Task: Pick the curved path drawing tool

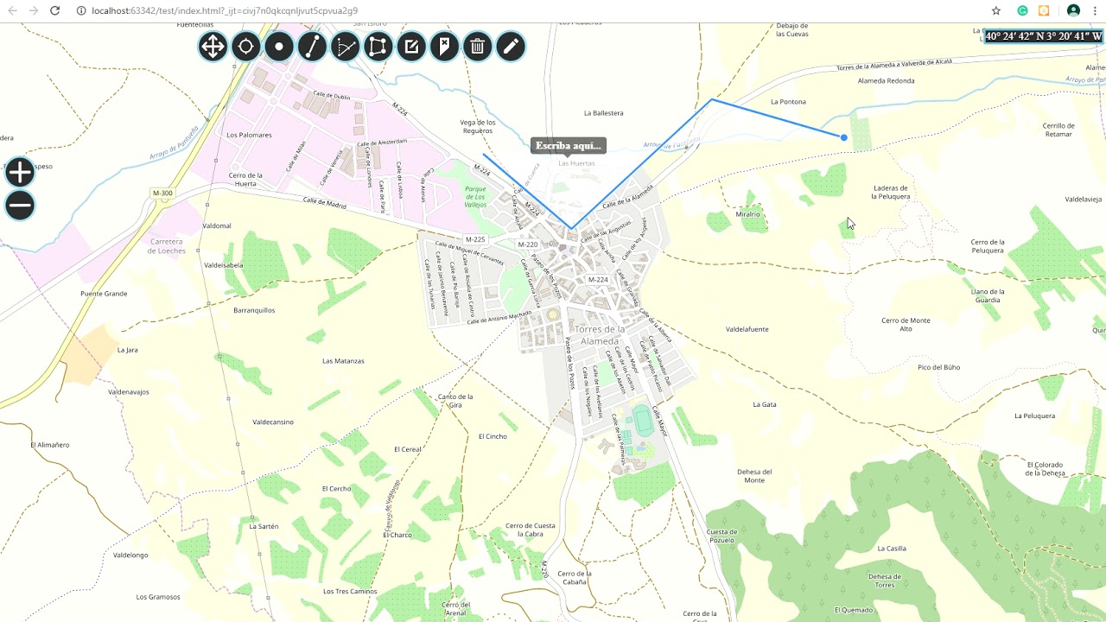Action: pos(345,46)
